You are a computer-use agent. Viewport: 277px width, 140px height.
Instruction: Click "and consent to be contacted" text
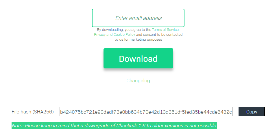click(x=159, y=35)
